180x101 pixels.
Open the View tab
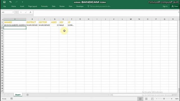click(x=70, y=6)
